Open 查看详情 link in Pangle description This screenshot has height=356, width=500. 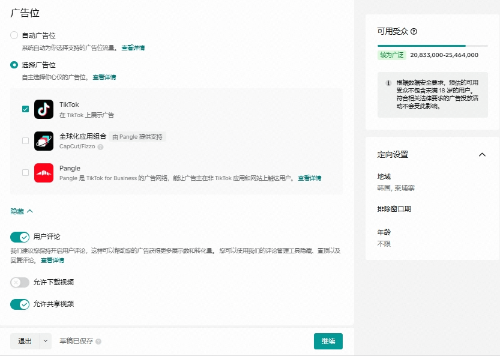point(309,178)
